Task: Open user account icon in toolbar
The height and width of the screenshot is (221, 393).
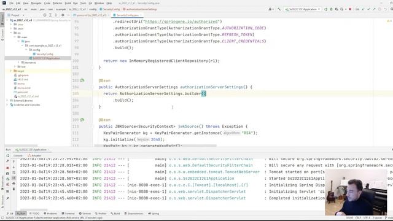Action: pyautogui.click(x=271, y=9)
